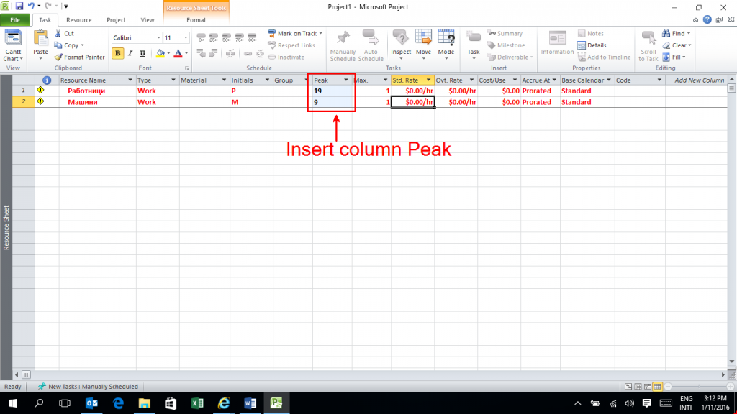
Task: Open Microsoft Project Help question mark
Action: coord(707,19)
